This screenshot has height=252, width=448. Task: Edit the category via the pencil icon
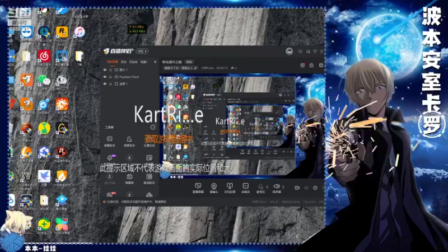pos(195,68)
